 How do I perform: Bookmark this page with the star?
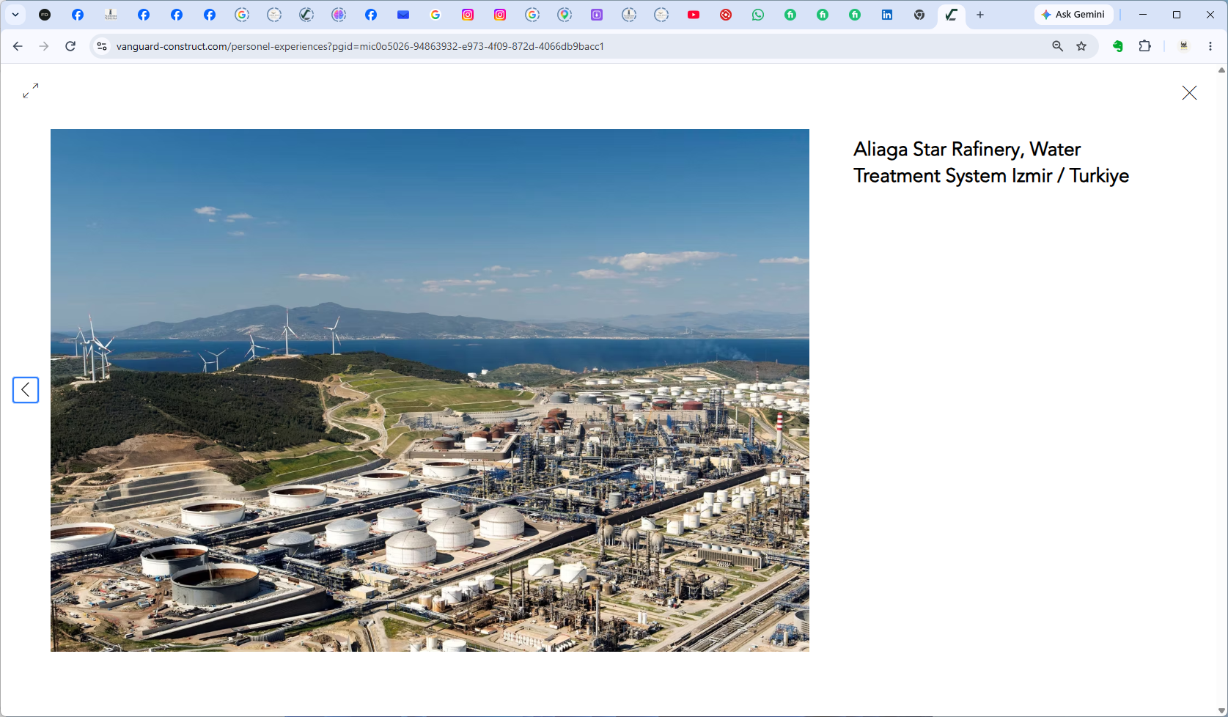1081,46
